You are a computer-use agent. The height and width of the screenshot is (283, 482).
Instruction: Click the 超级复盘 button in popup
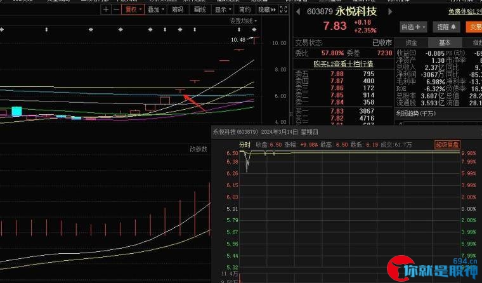tap(447, 144)
